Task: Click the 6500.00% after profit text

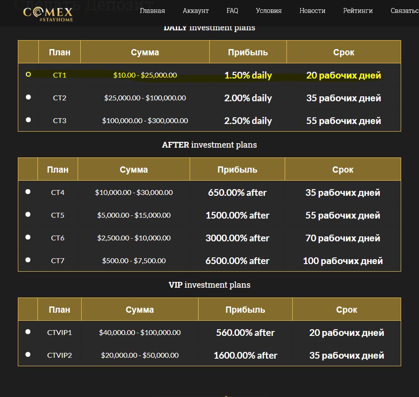Action: click(237, 261)
